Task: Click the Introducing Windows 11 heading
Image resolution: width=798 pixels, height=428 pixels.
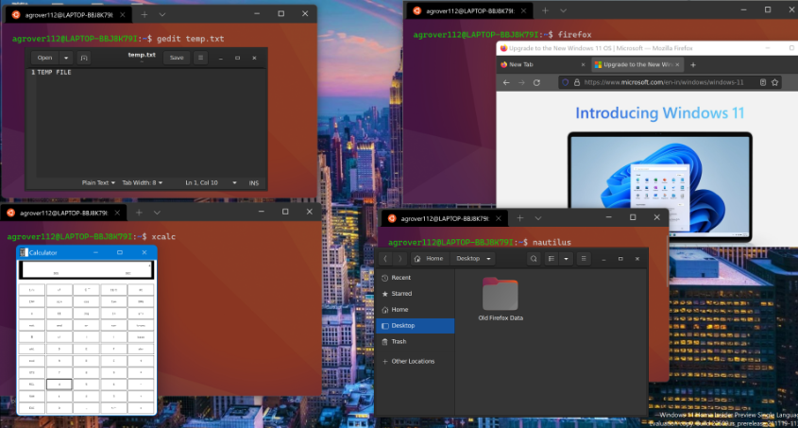Action: [x=659, y=113]
